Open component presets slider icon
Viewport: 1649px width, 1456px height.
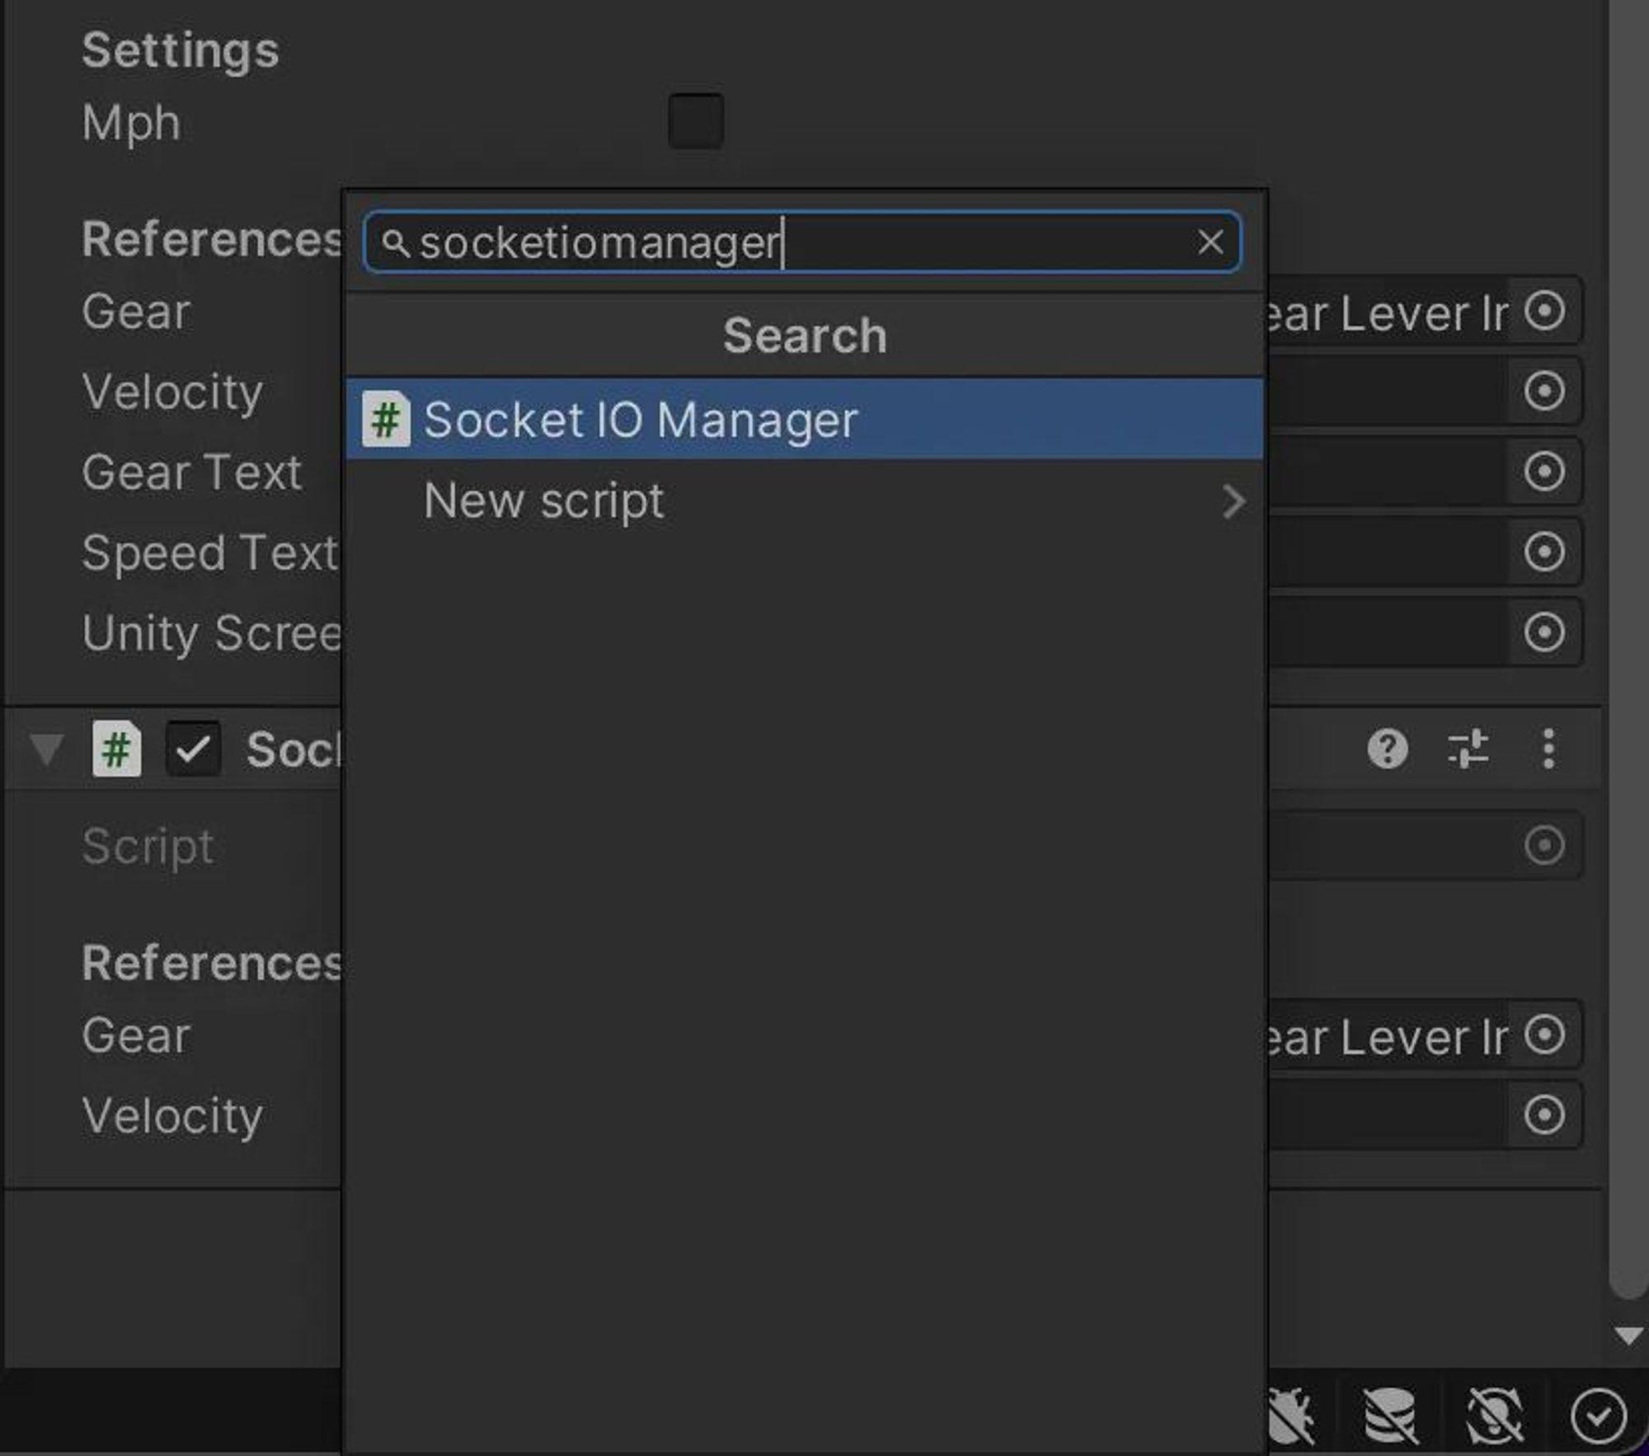[1468, 749]
